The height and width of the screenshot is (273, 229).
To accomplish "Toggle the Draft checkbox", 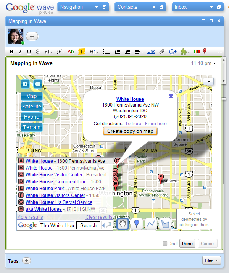I will click(x=165, y=243).
